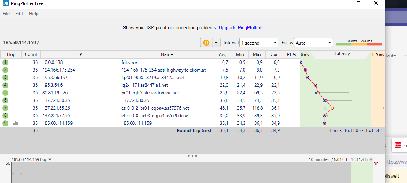Select IP cell 80.81.195.26

click(x=55, y=93)
